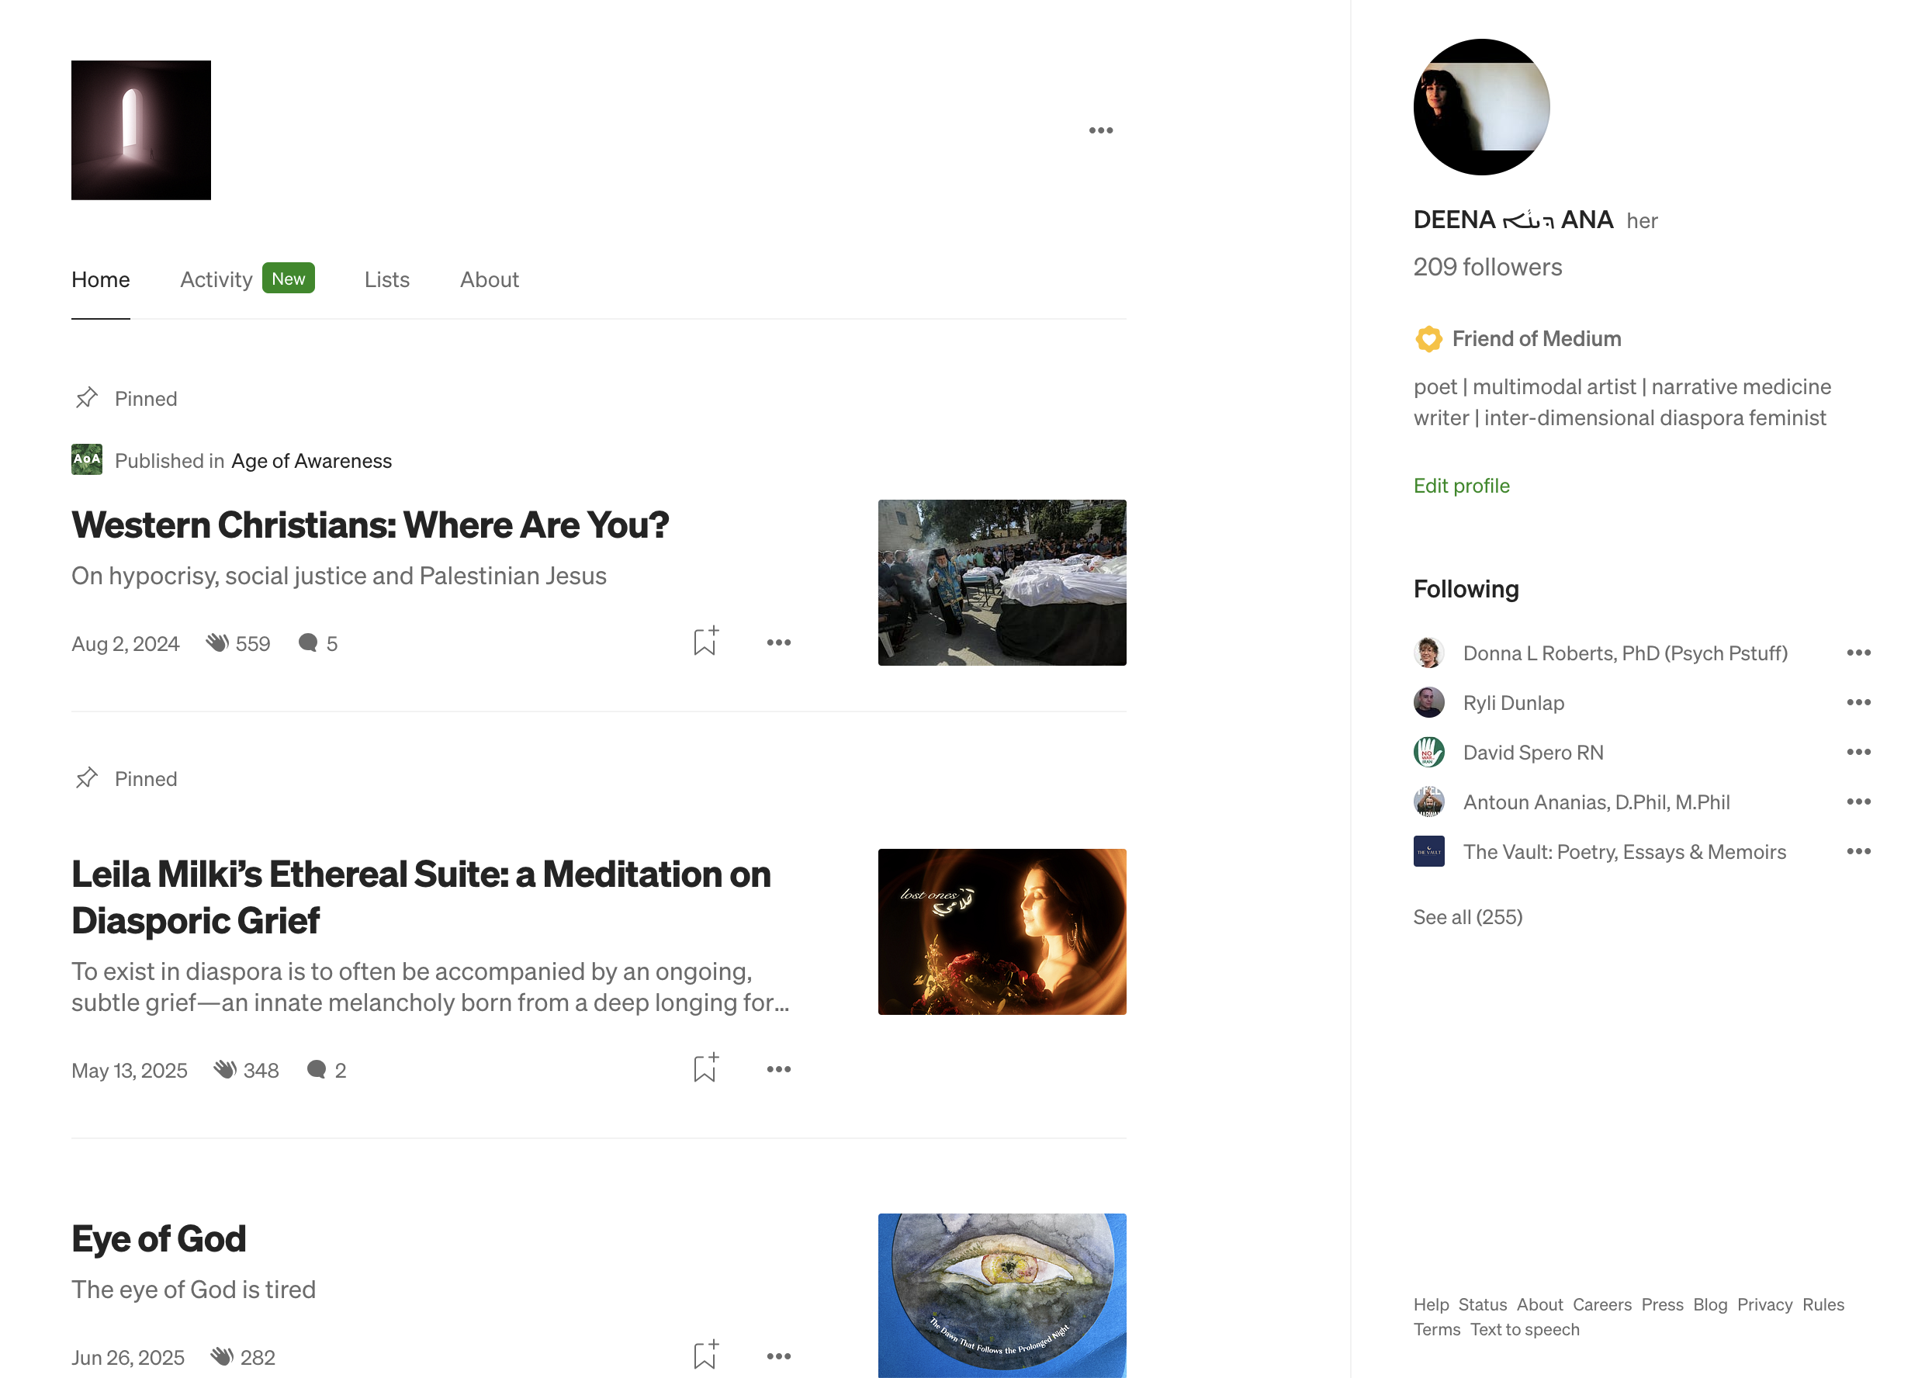Click the clap icon showing 559
The height and width of the screenshot is (1378, 1932).
(x=218, y=643)
